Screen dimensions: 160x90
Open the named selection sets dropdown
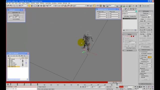(x=81, y=5)
